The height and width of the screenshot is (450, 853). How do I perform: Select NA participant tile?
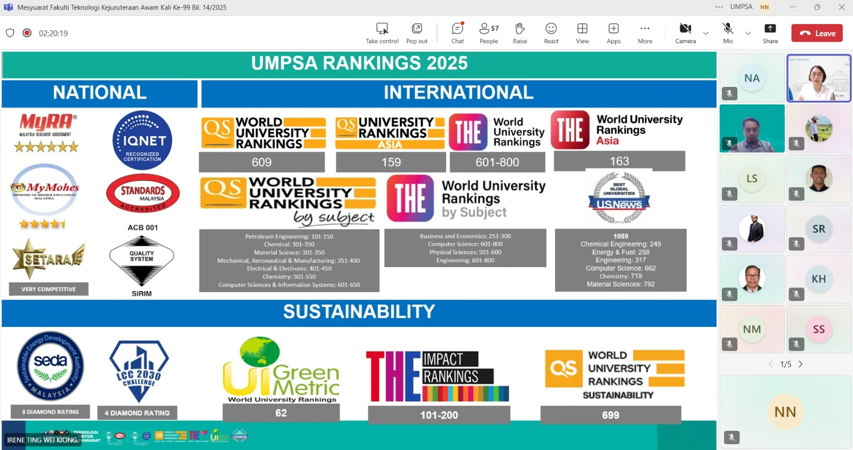coord(752,78)
